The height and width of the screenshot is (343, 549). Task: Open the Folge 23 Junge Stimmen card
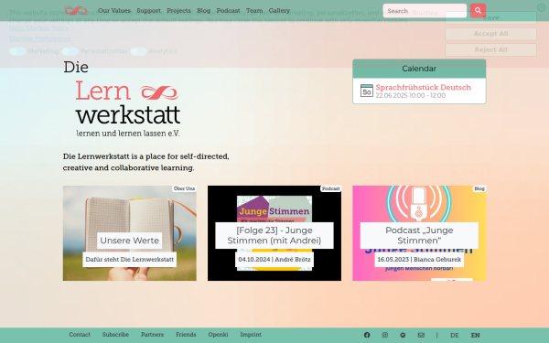click(x=274, y=233)
